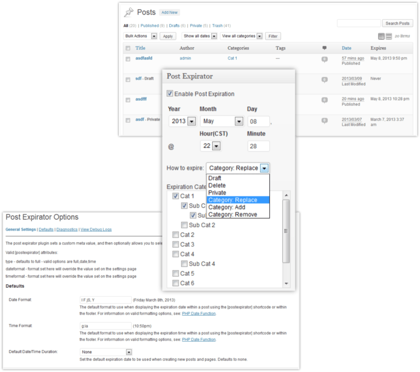Choose Category: Add option
Image resolution: width=420 pixels, height=372 pixels.
pyautogui.click(x=238, y=207)
